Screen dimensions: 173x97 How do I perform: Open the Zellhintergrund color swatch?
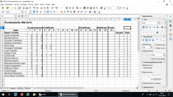coord(148,68)
